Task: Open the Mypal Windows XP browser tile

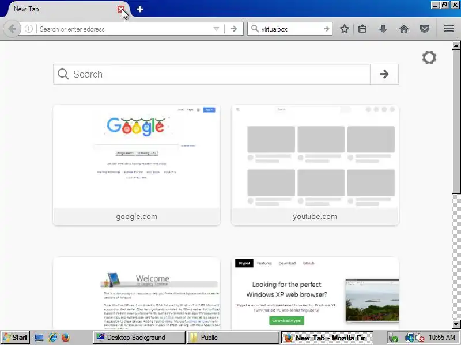Action: (x=315, y=293)
